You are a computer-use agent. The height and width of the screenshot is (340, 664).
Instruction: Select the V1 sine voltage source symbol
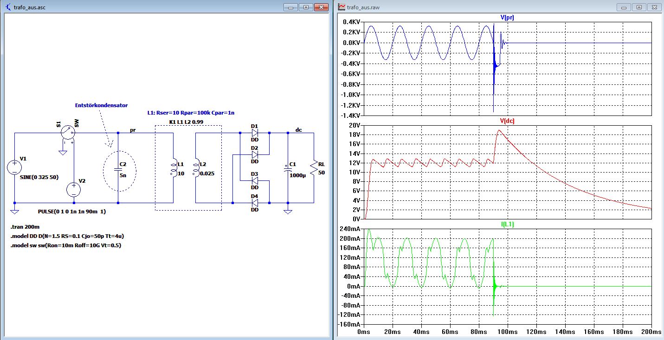click(x=15, y=168)
